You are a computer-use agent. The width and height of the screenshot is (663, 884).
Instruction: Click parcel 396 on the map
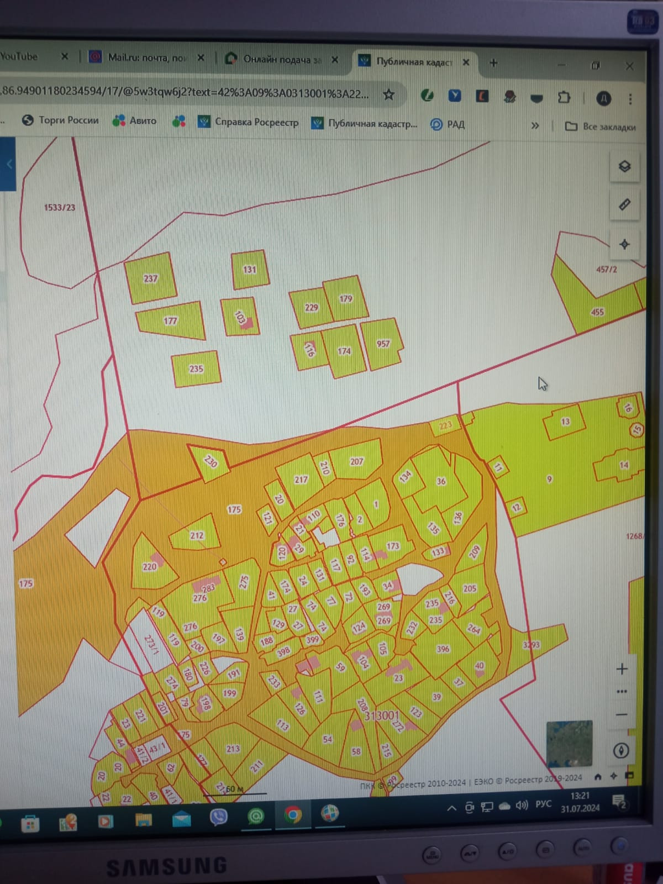(443, 649)
